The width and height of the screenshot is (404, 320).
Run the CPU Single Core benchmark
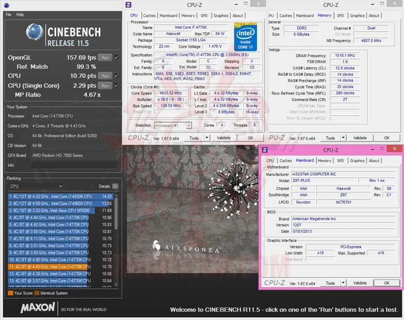tap(105, 85)
